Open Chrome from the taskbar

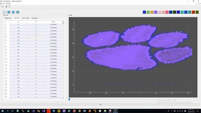[79, 111]
